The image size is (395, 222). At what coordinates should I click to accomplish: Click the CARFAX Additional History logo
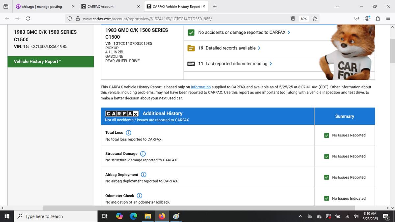[122, 114]
